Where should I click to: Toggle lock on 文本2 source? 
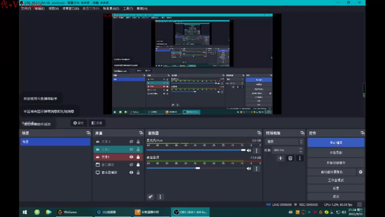[138, 149]
